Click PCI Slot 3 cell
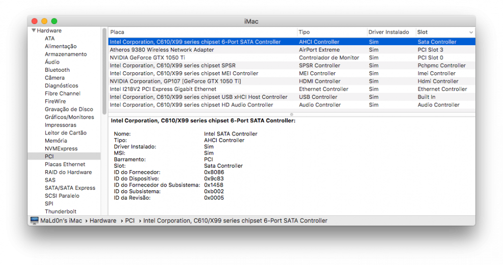Viewport: 503px width, 265px height. click(x=430, y=50)
